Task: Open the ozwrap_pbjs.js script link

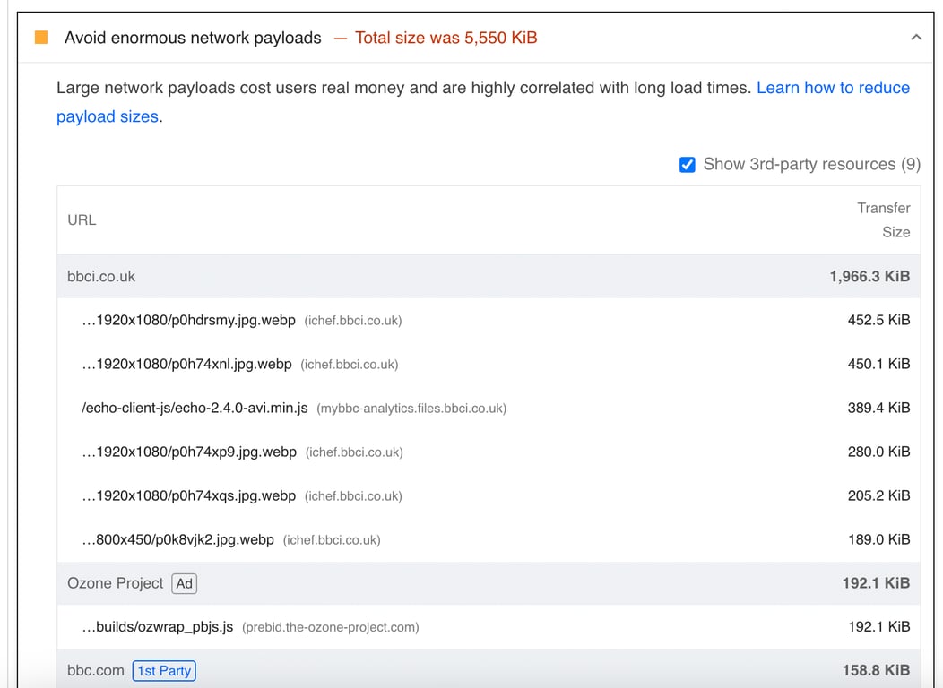Action: point(158,627)
